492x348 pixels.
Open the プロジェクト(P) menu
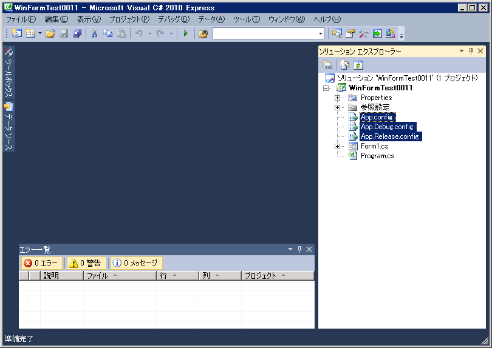[x=129, y=19]
